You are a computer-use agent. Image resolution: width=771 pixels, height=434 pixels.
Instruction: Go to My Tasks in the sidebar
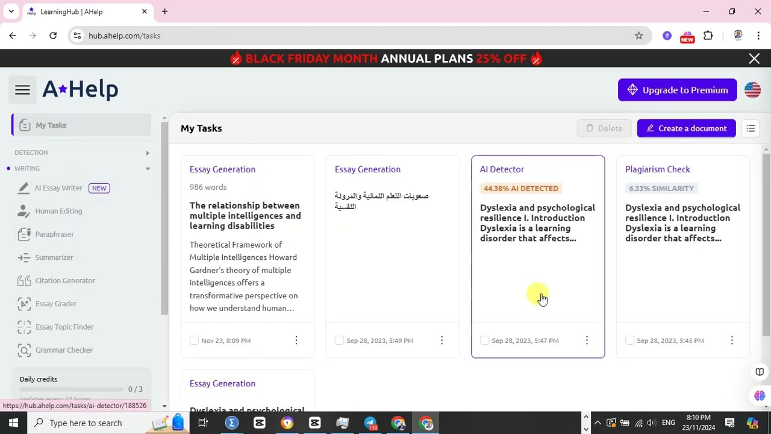click(x=81, y=125)
